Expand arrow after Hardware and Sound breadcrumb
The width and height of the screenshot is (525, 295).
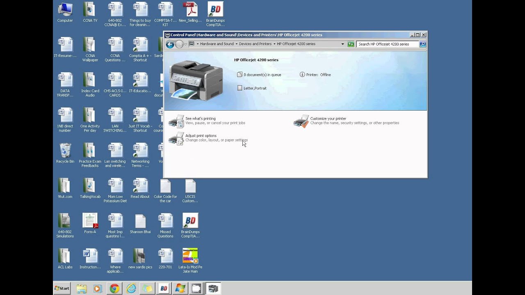tap(236, 44)
